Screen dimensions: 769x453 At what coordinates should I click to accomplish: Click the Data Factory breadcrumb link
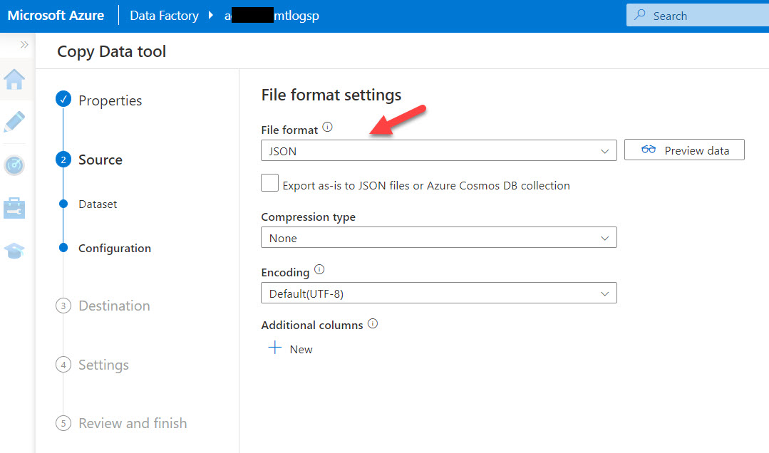click(x=163, y=15)
